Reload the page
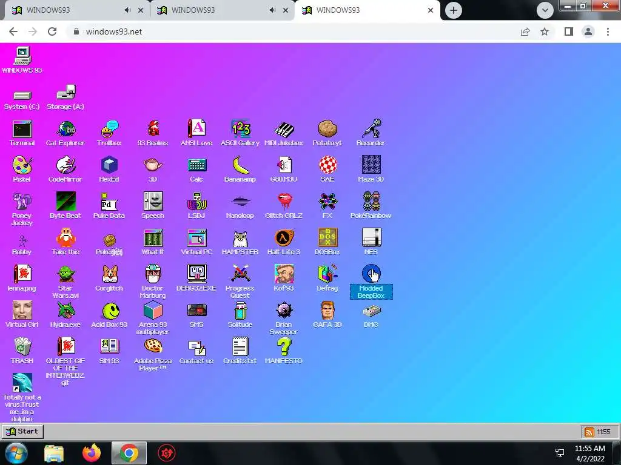 pos(52,31)
